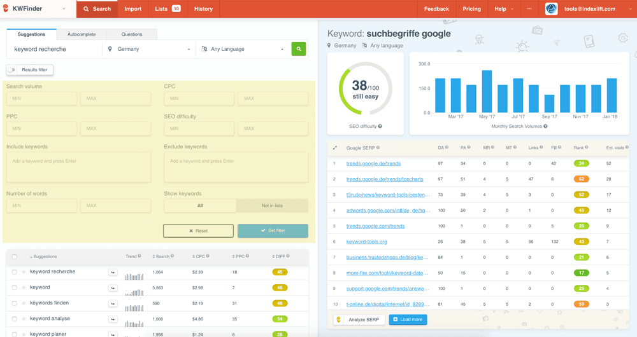Click the DA column help icon

click(x=447, y=148)
